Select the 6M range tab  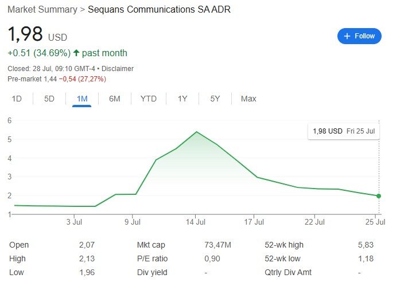115,99
